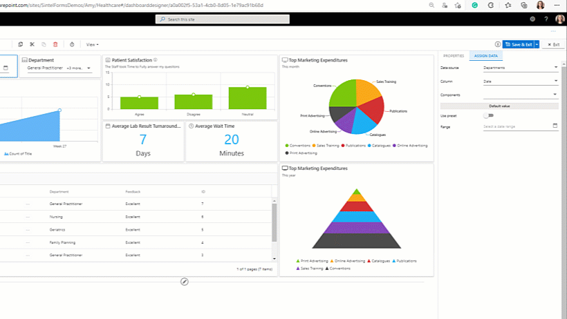Click the round pencil edit icon below the table
This screenshot has height=319, width=567.
tap(185, 282)
